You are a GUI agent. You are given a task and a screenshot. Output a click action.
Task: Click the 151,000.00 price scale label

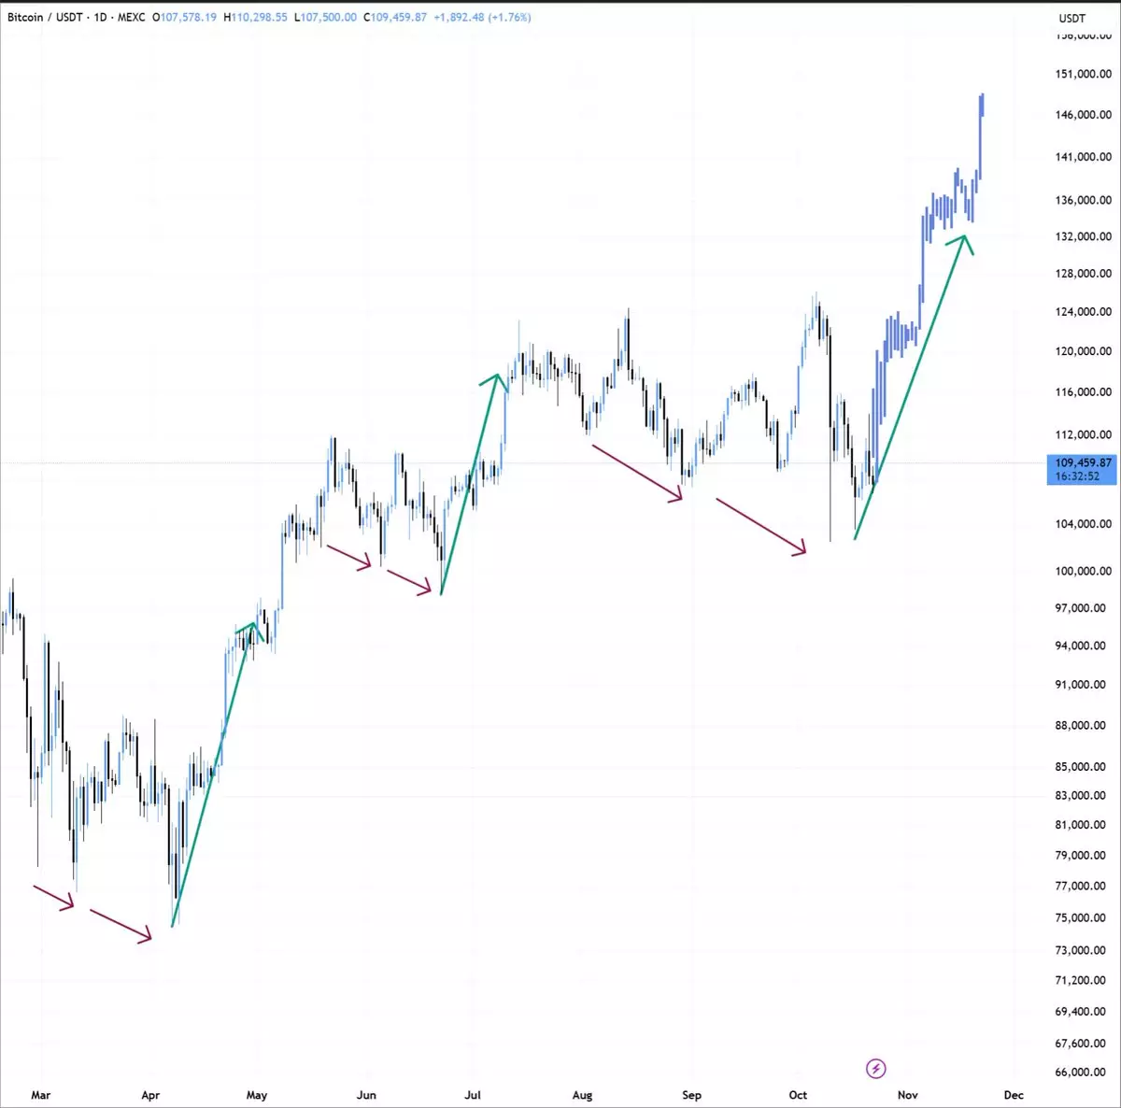tap(1083, 74)
